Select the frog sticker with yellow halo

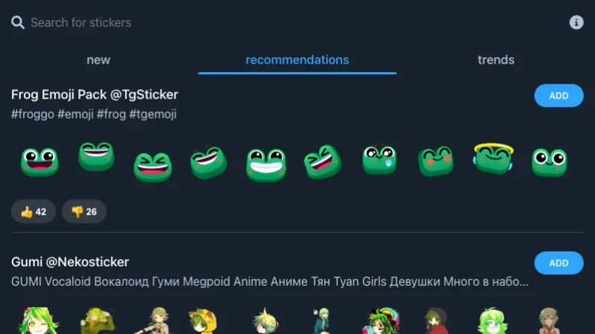492,158
